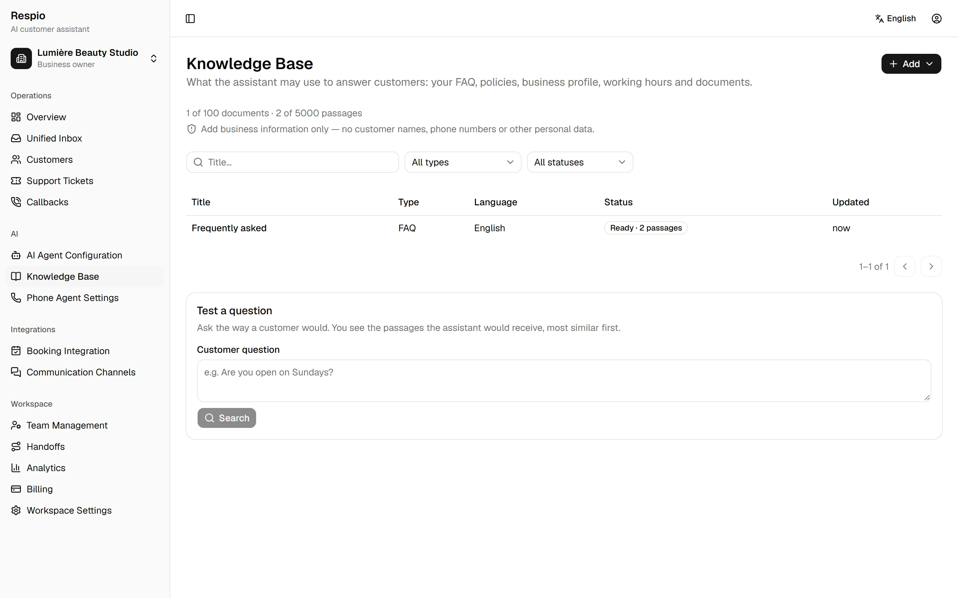Click the Booking Integration calendar icon
Image resolution: width=958 pixels, height=598 pixels.
point(16,351)
